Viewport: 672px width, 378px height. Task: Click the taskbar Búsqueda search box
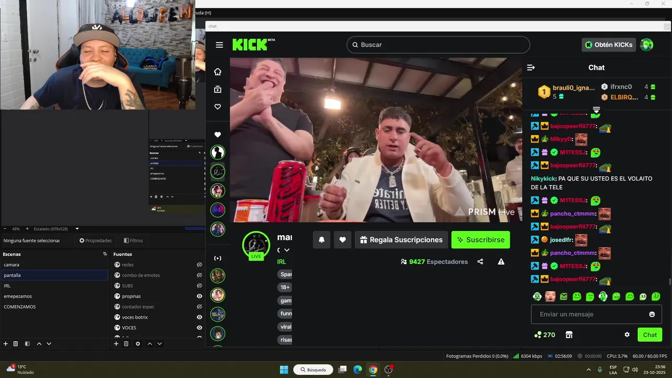tap(313, 370)
